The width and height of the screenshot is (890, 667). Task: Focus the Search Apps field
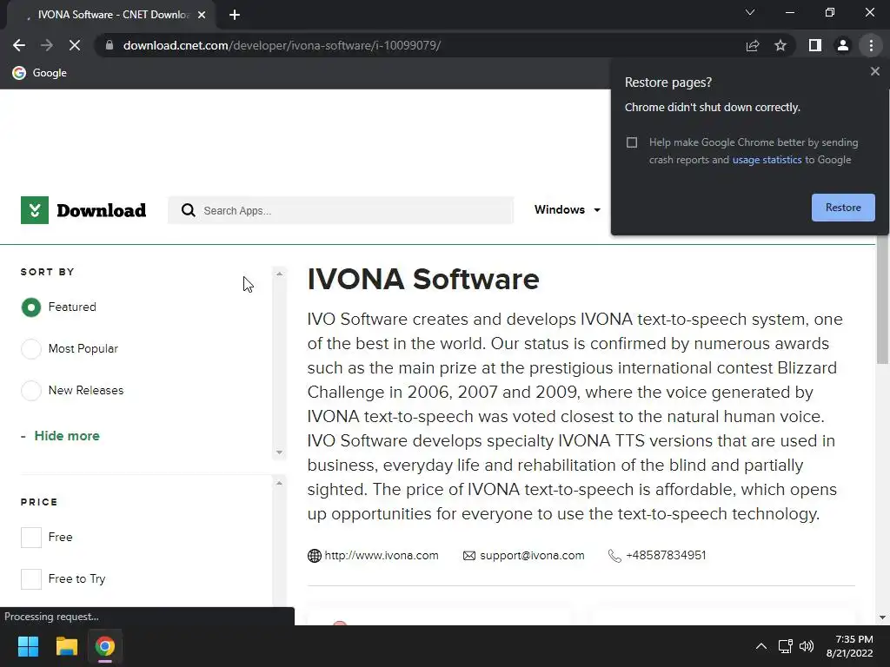341,210
